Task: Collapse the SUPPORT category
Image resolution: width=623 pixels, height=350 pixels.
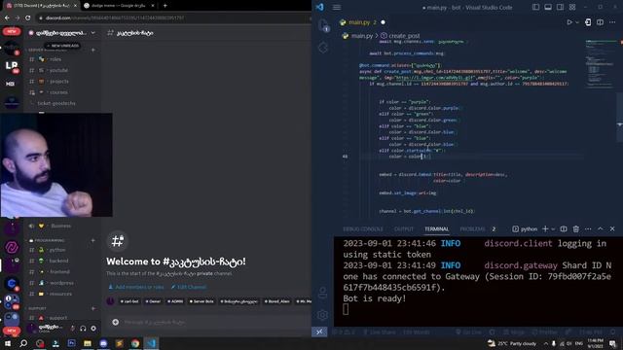Action: click(37, 308)
